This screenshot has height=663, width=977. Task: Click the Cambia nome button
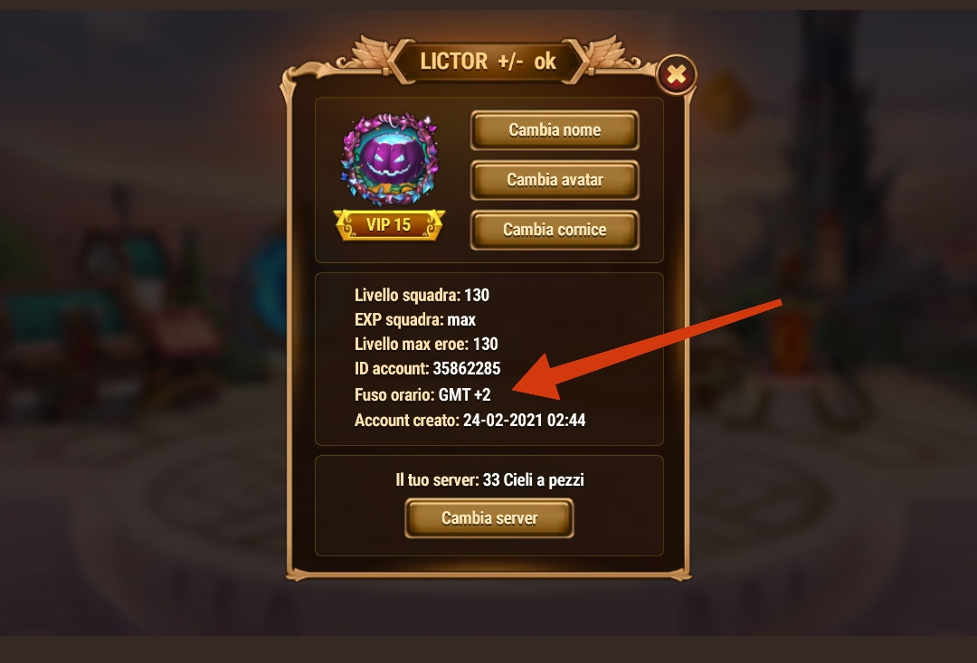[x=555, y=129]
